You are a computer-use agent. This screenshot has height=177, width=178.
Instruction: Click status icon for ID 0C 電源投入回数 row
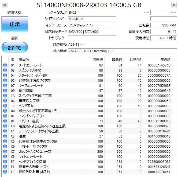(5, 101)
